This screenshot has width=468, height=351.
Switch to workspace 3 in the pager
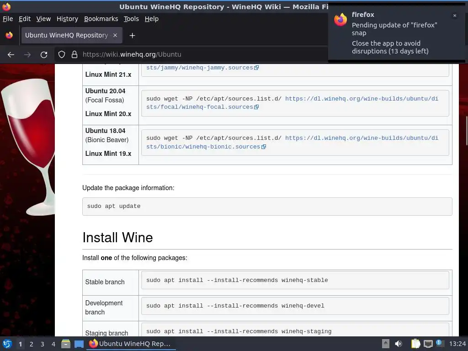[43, 344]
